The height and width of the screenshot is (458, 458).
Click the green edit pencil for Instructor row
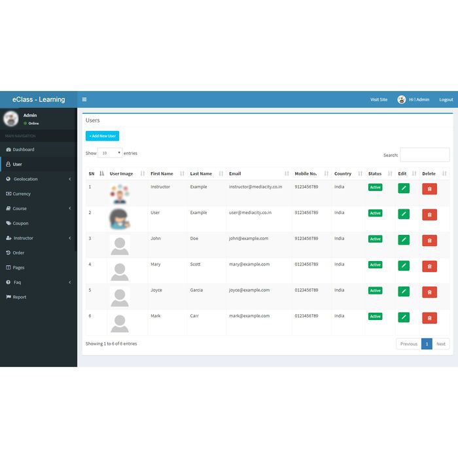point(404,188)
